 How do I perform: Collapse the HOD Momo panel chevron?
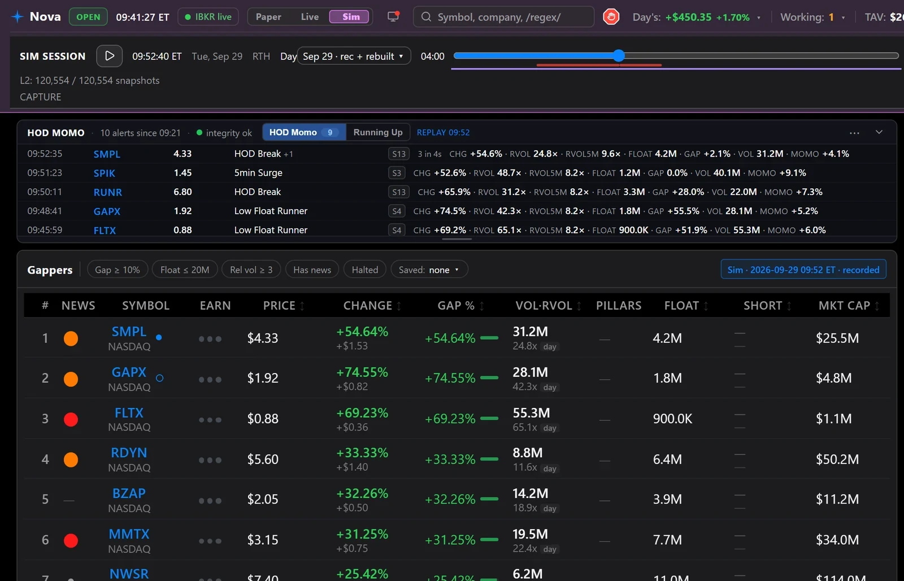[x=879, y=132]
